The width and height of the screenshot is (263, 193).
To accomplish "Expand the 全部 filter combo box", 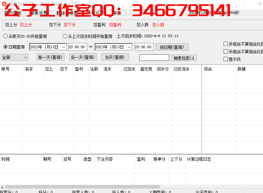I will click(x=15, y=58).
